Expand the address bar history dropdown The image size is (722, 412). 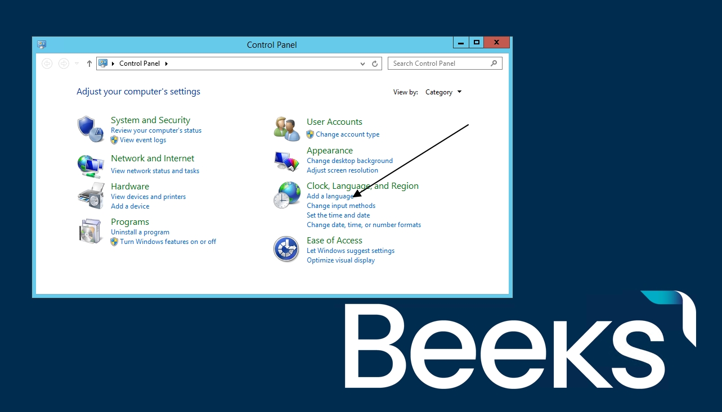[x=363, y=64]
